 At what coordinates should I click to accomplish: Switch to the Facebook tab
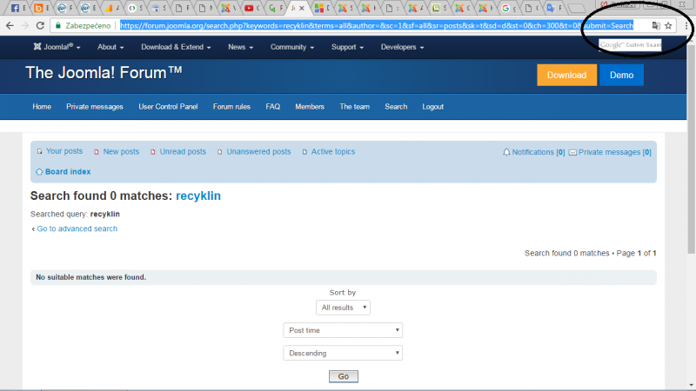(15, 8)
